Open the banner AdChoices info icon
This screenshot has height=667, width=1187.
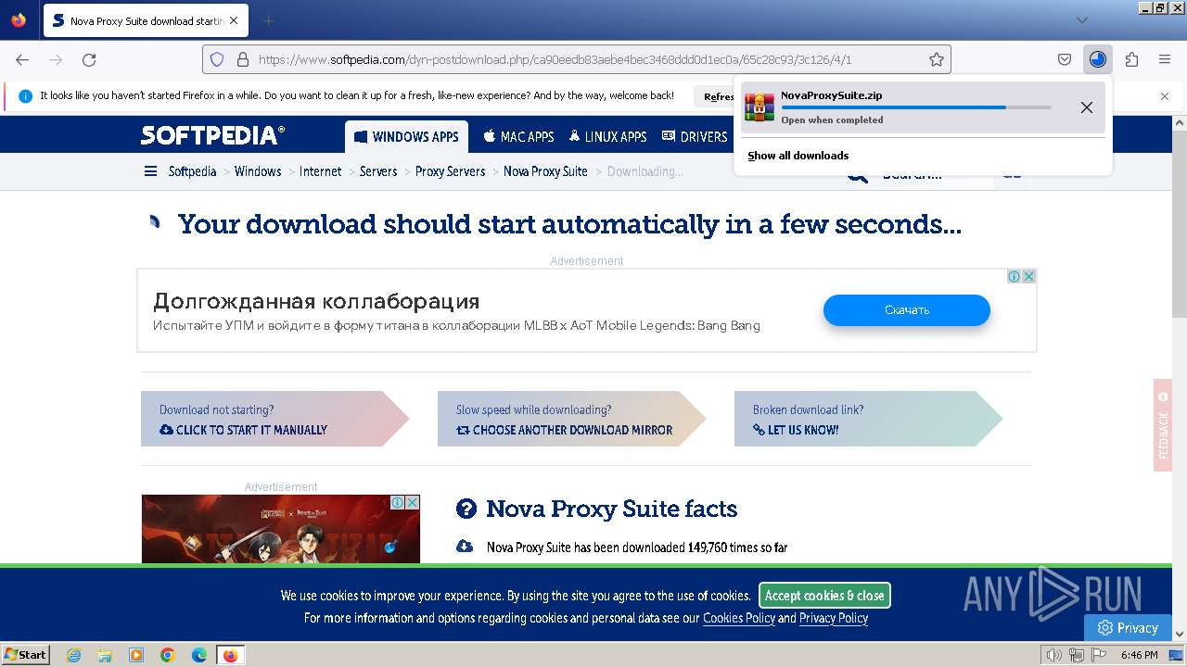coord(1015,276)
